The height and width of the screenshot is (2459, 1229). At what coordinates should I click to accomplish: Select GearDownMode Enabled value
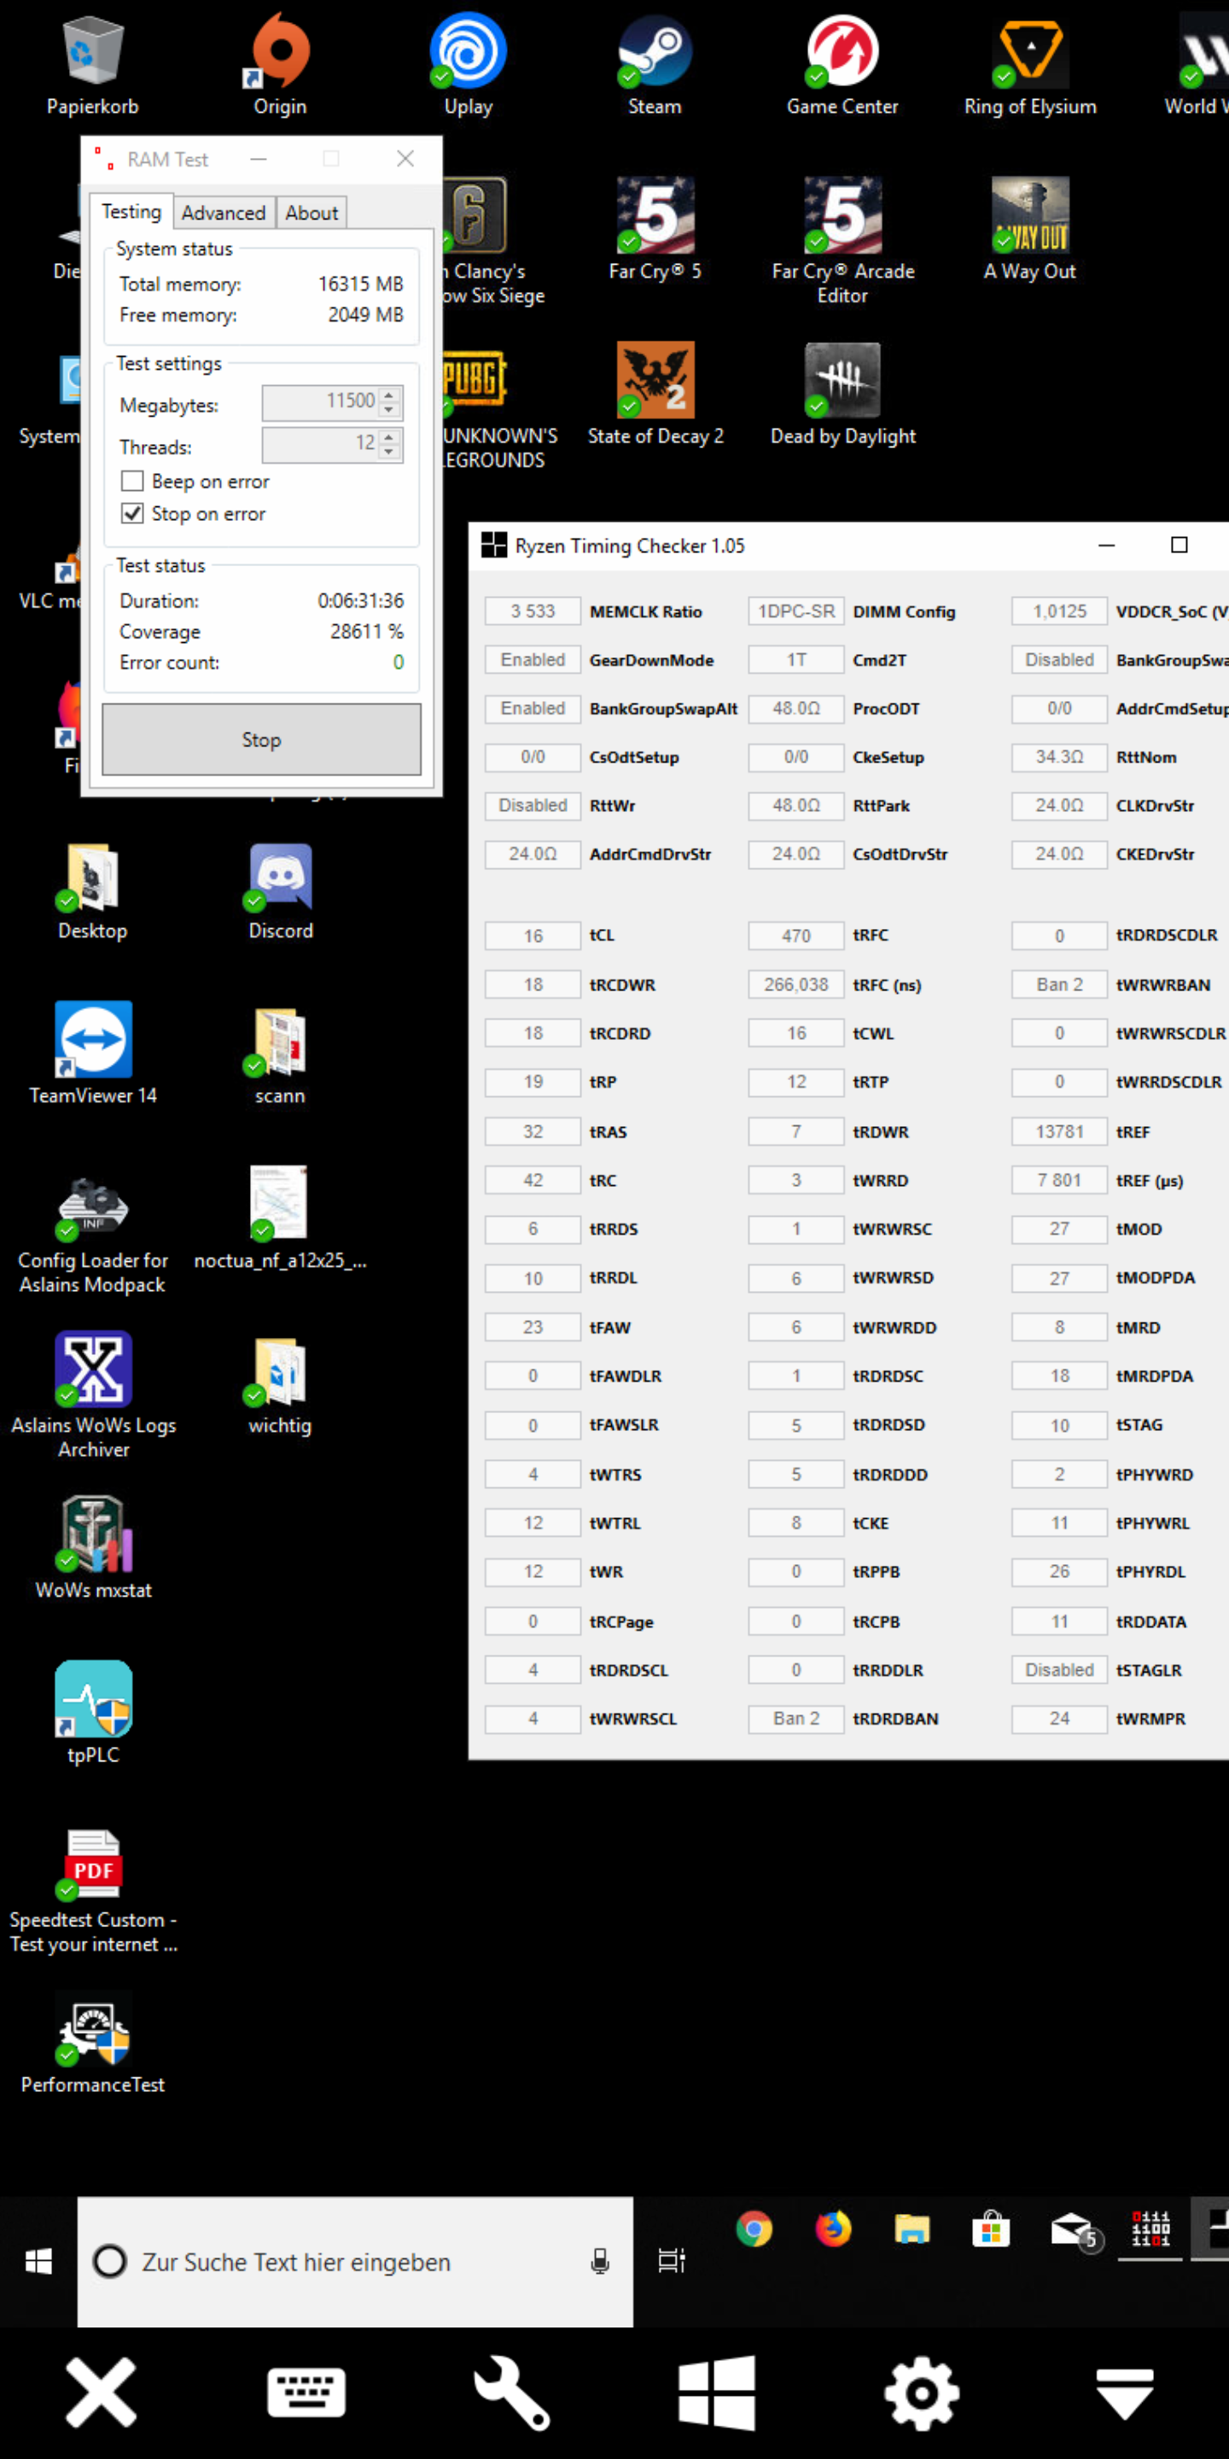click(x=533, y=660)
